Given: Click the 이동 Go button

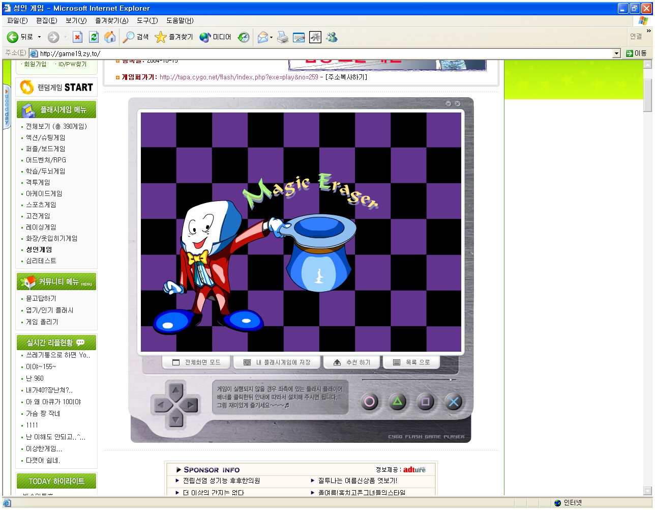Looking at the screenshot, I should (636, 53).
